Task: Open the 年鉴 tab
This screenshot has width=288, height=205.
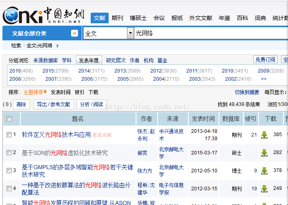Action: 224,18
